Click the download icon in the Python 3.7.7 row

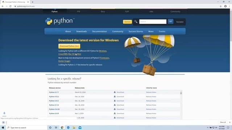click(115, 92)
